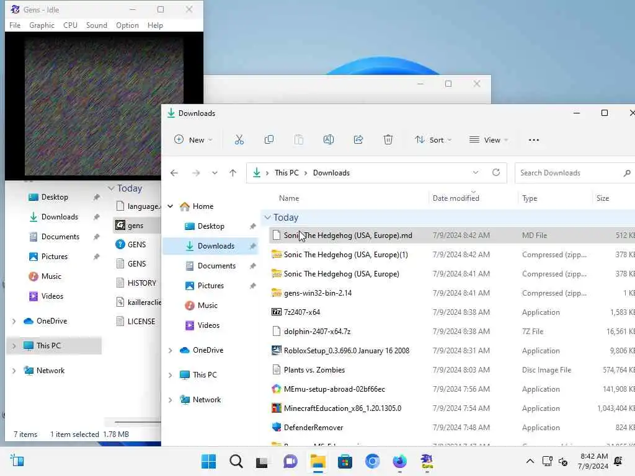Click the Paste clipboard icon in Downloads toolbar
The image size is (635, 476).
(299, 140)
